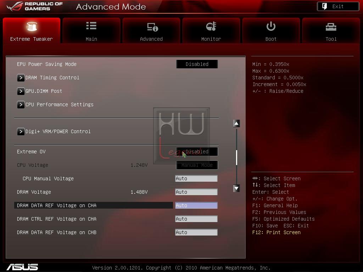
Task: Click the white scrollbar thumb
Action: (x=236, y=158)
